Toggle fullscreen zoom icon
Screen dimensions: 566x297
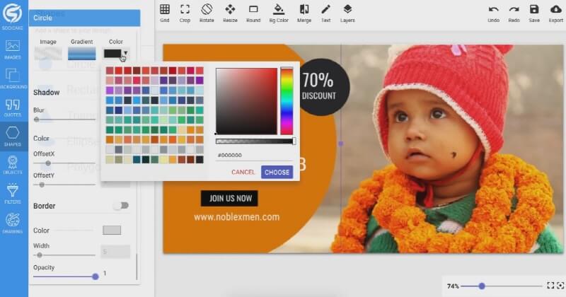click(560, 286)
